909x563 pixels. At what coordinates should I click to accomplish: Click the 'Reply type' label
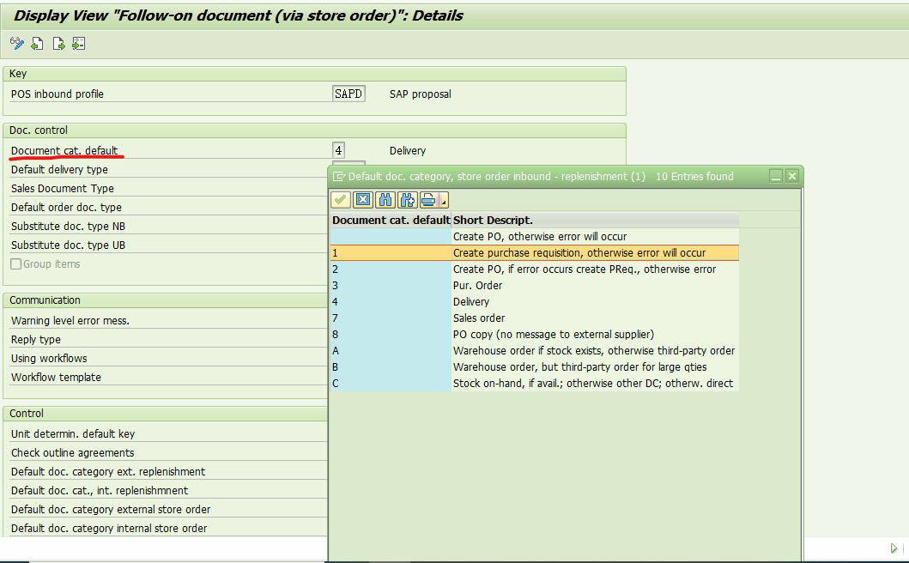[x=36, y=339]
